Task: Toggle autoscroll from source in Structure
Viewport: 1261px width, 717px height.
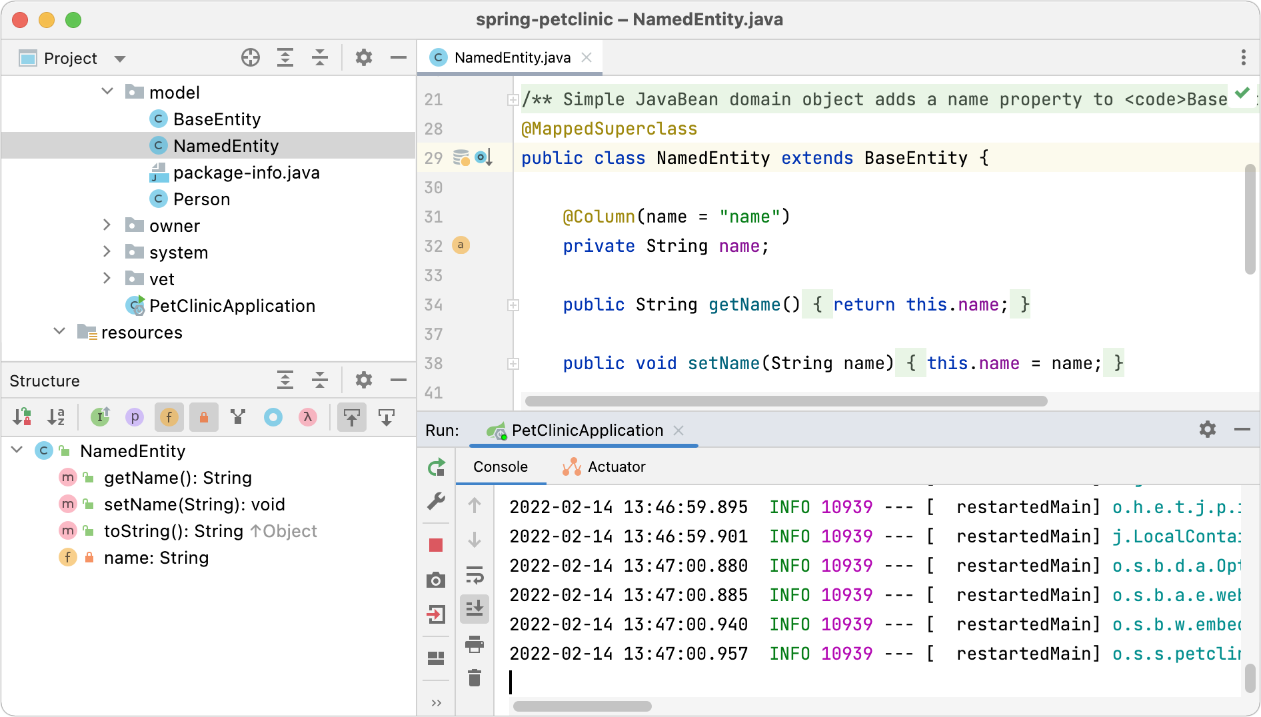Action: pyautogui.click(x=387, y=417)
